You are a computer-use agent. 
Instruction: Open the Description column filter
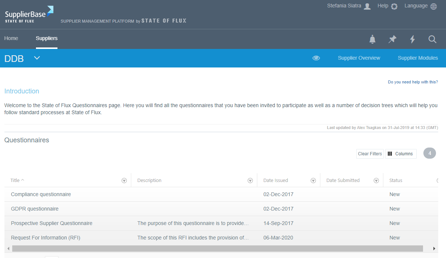250,181
